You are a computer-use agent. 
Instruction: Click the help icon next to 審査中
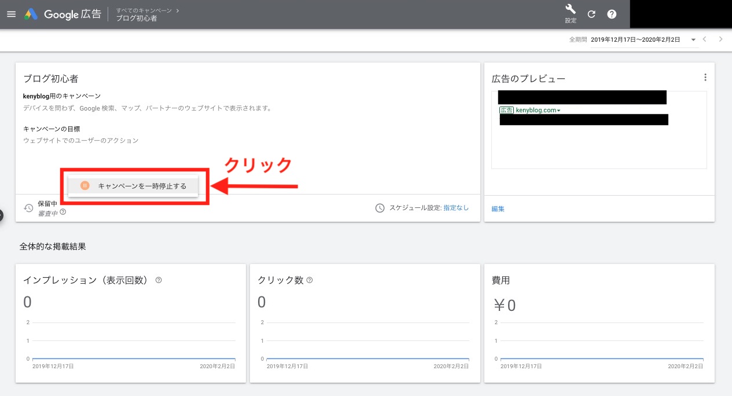tap(63, 212)
